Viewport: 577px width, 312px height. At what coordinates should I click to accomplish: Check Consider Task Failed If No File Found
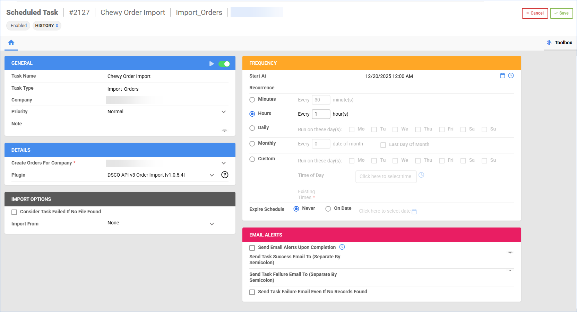[x=14, y=212]
